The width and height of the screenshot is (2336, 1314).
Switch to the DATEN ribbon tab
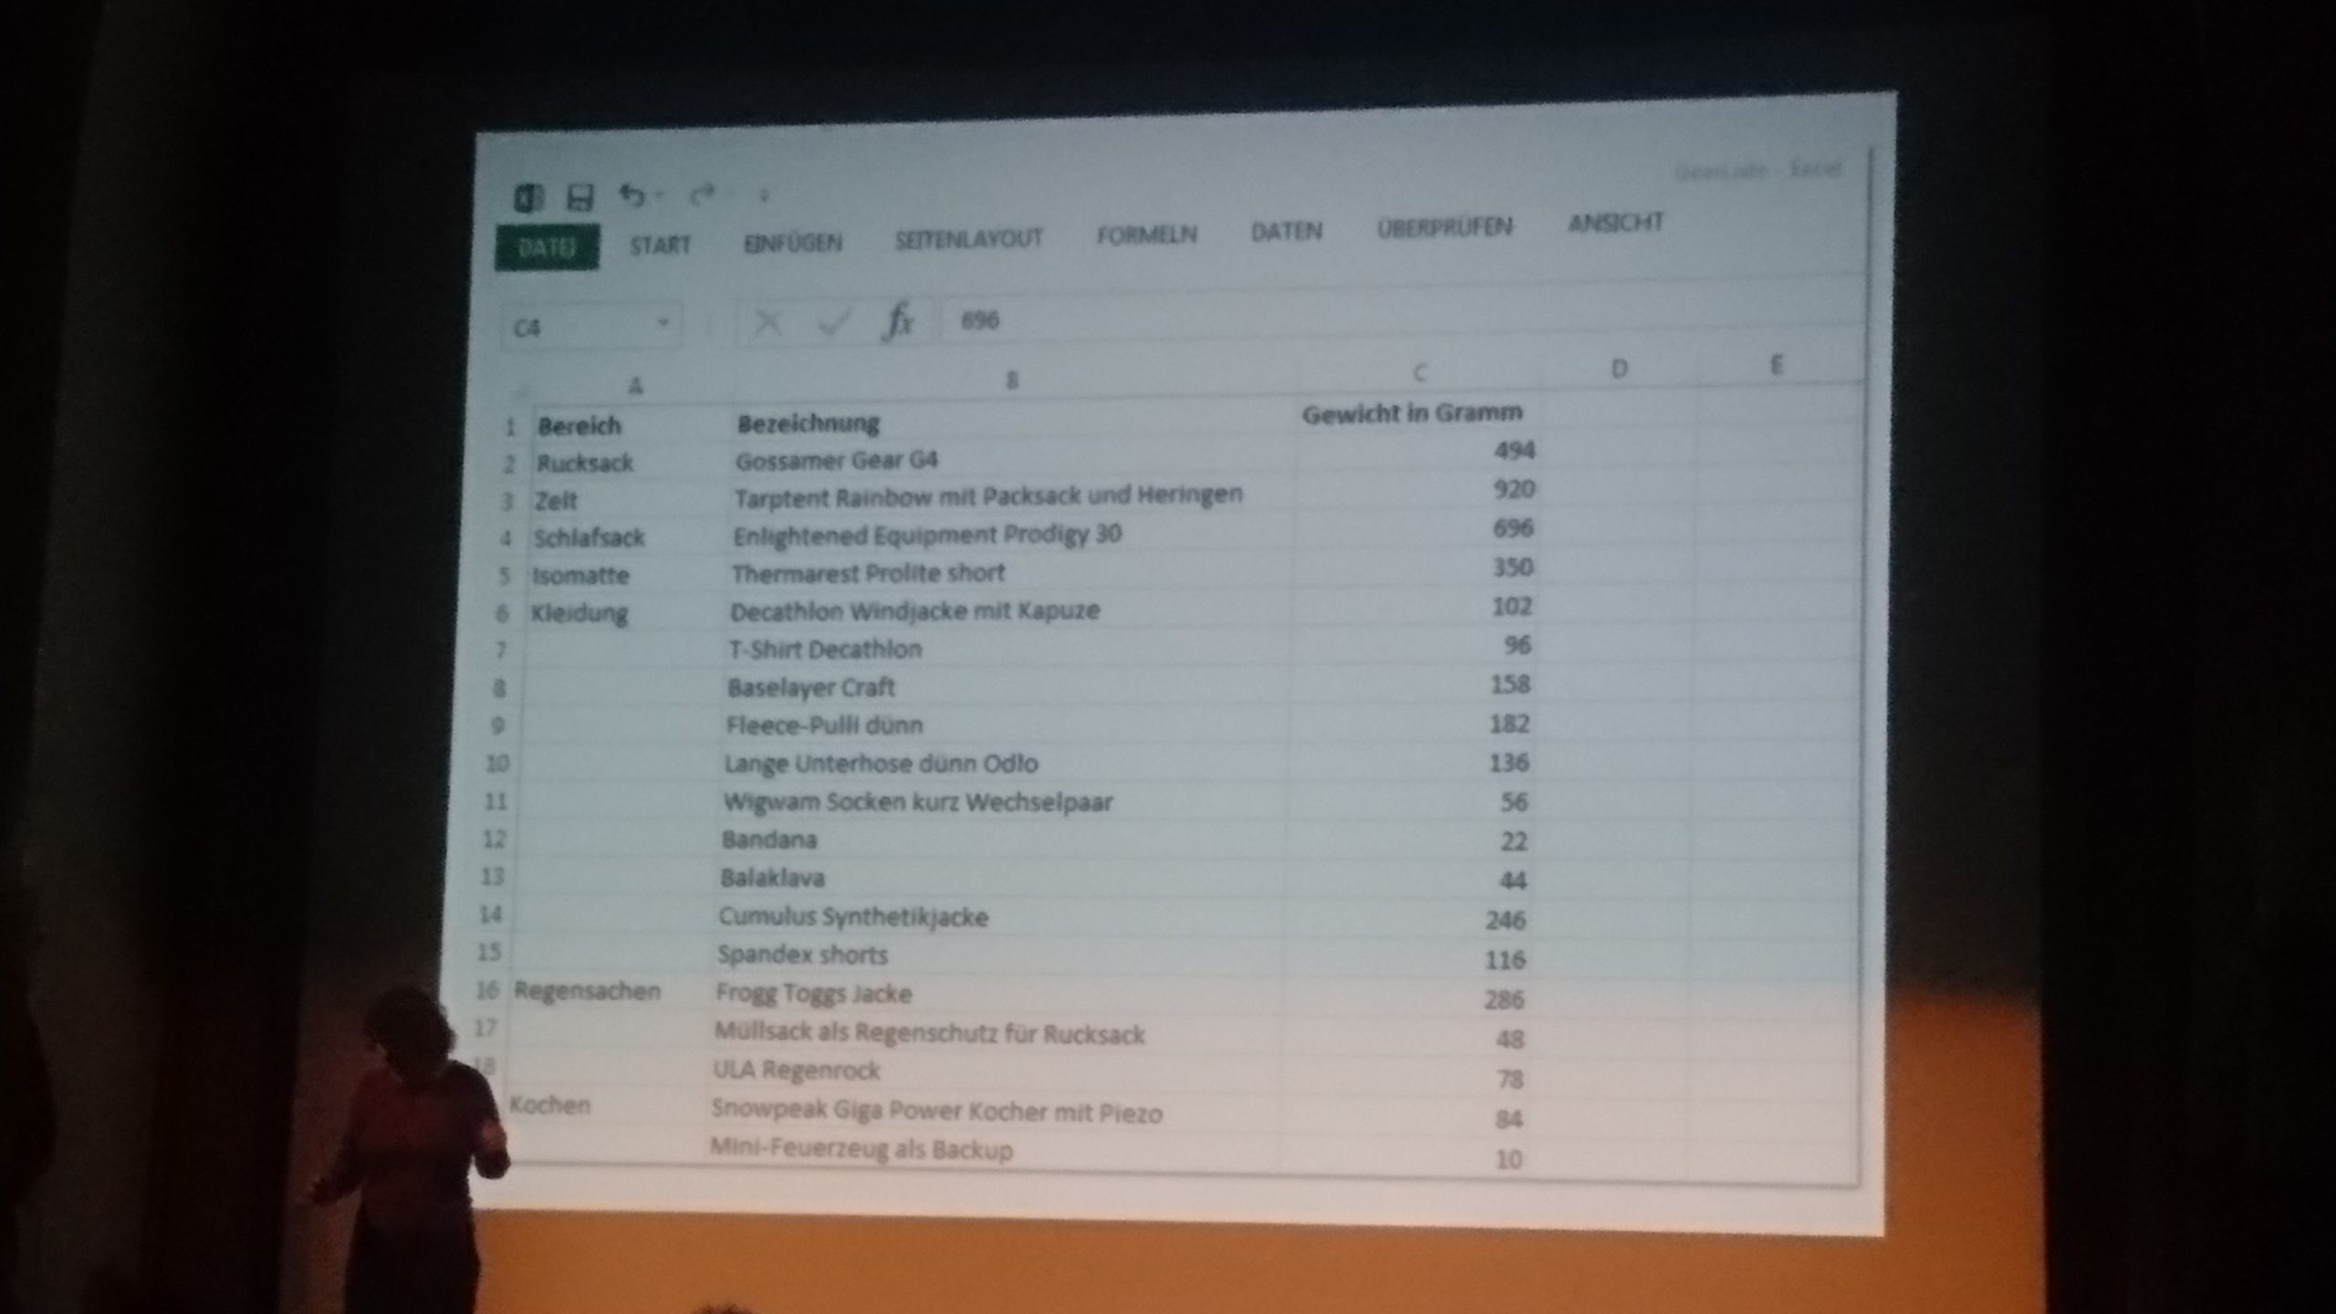pos(1286,231)
